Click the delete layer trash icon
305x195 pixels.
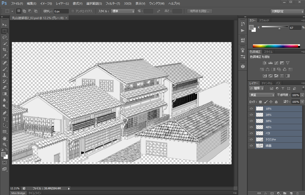[297, 193]
